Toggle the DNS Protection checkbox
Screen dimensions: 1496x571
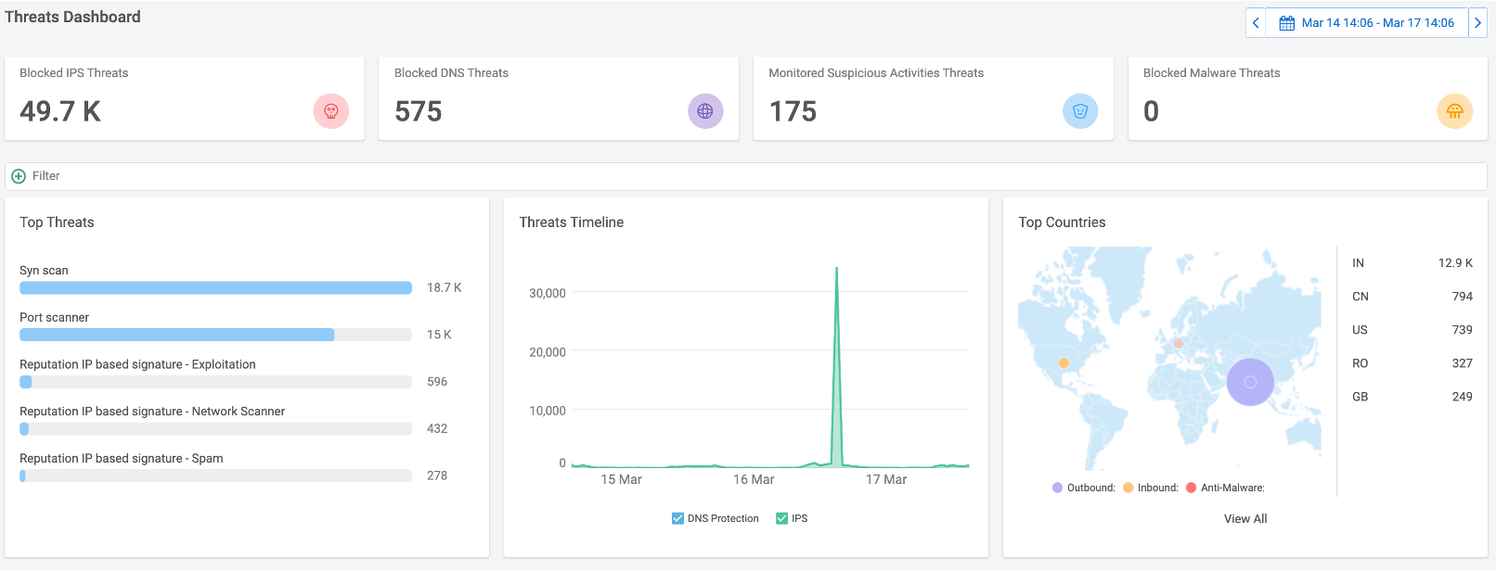(677, 518)
